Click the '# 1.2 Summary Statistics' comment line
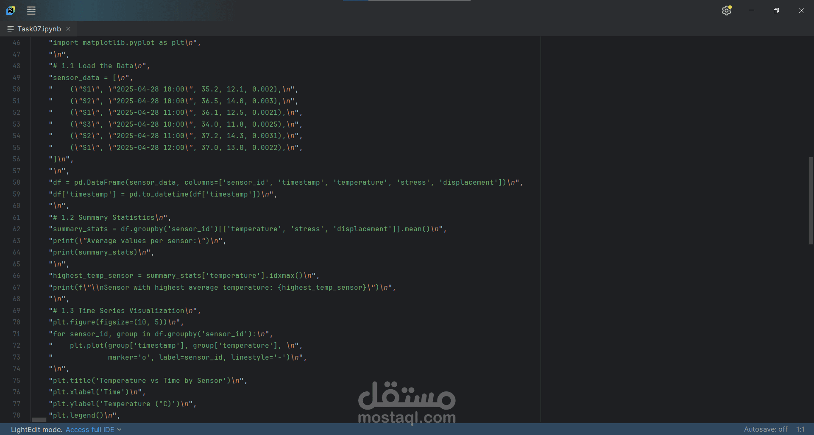The image size is (814, 435). tap(110, 218)
